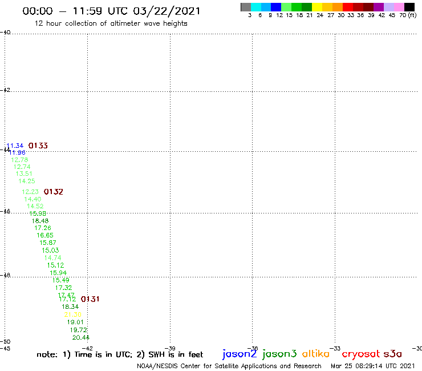The height and width of the screenshot is (371, 422).
Task: Click the '12 hour collection of altimeter wave heights' subtitle
Action: (x=111, y=23)
